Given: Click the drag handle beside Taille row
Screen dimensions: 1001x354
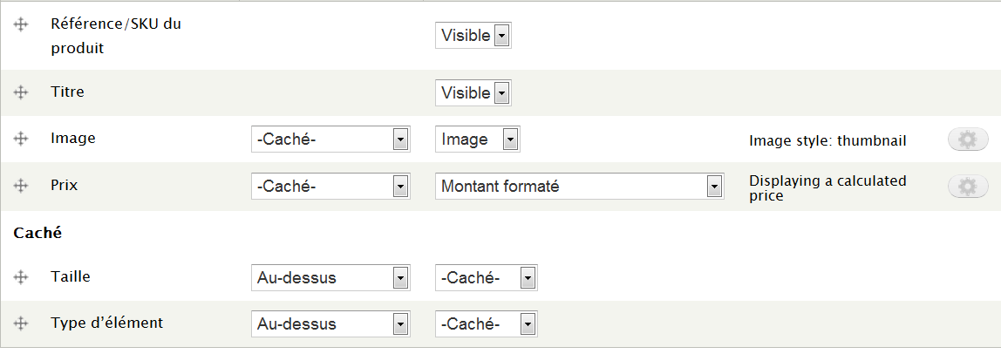Looking at the screenshot, I should pos(22,277).
